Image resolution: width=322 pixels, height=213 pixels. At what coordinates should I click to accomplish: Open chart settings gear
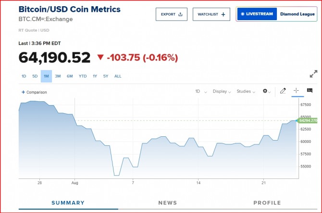tap(265, 91)
